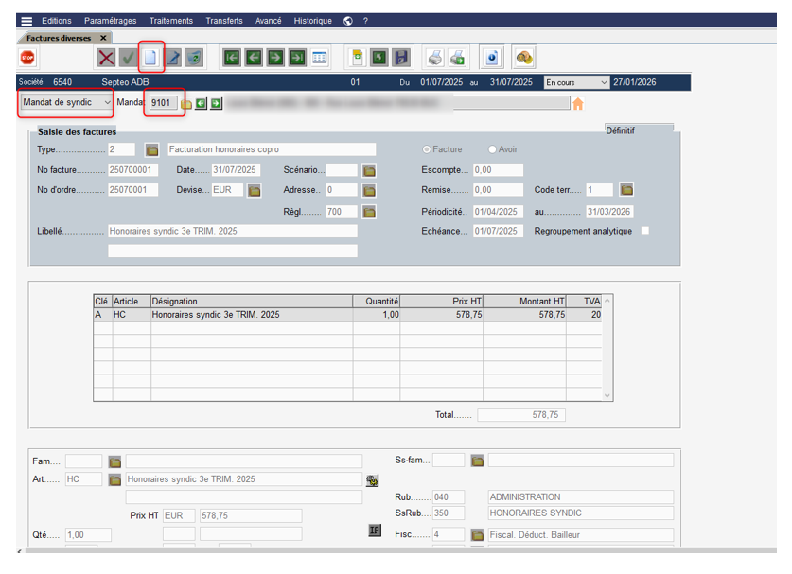The image size is (792, 574).
Task: Click the red STOP icon
Action: pos(27,58)
